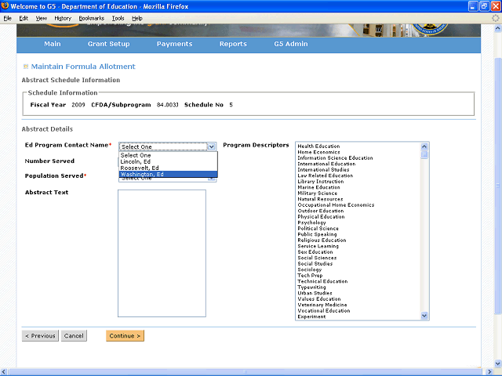Click horizontal scrollbar right arrow

click(x=489, y=372)
